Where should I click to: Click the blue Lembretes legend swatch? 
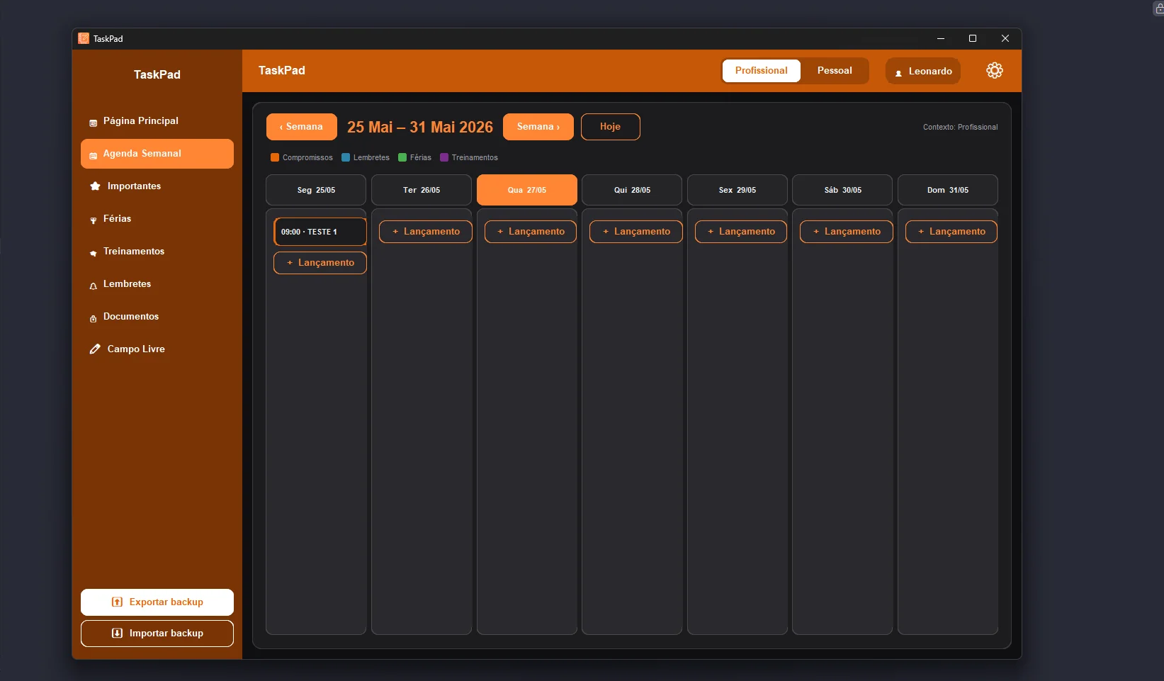coord(346,157)
